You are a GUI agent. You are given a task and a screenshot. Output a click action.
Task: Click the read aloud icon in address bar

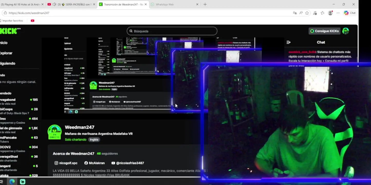[301, 13]
